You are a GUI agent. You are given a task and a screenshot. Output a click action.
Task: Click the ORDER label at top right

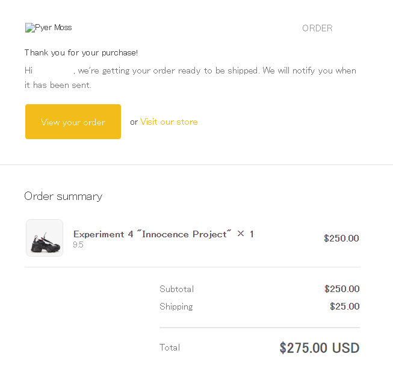[317, 28]
